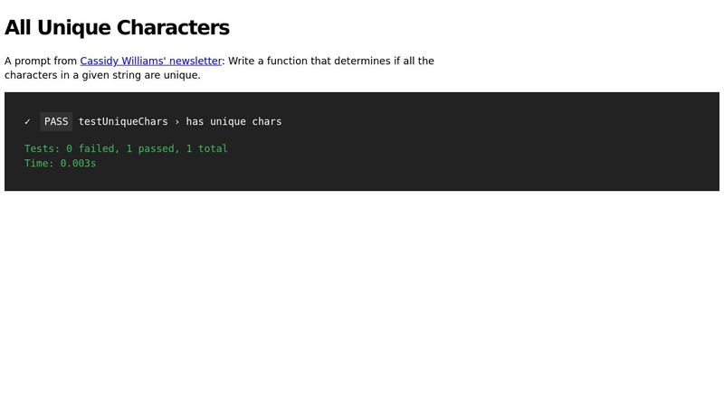Click the word 'Unique' in the heading
The width and height of the screenshot is (724, 407).
81,28
